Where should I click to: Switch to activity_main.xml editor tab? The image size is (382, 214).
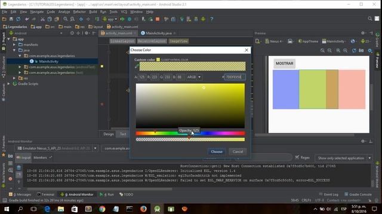[119, 33]
